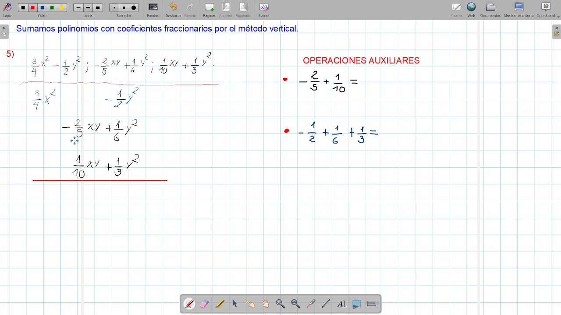Choose the green pen color
This screenshot has height=315, width=561.
[52, 8]
